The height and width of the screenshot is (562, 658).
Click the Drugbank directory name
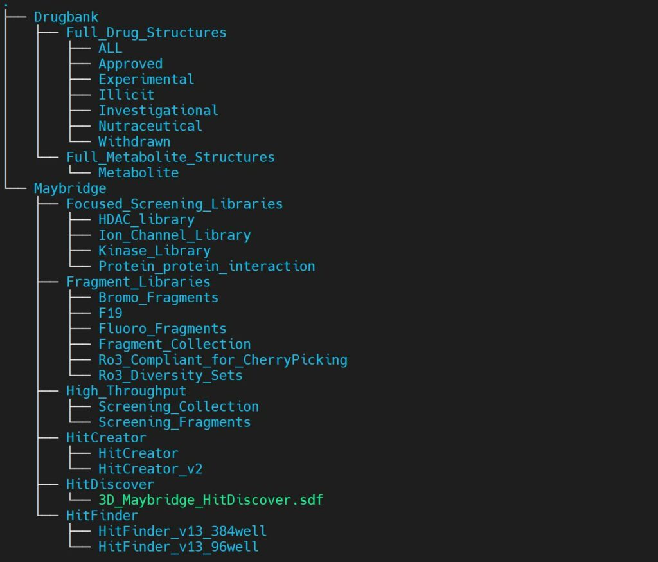pos(66,17)
